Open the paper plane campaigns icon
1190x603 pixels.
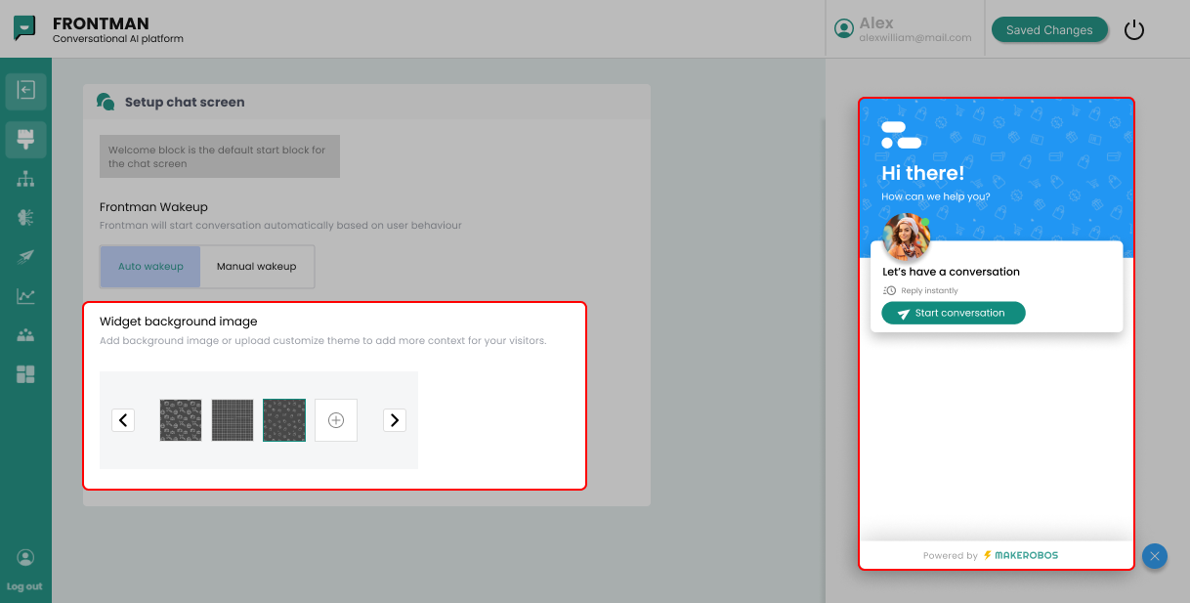(x=25, y=256)
